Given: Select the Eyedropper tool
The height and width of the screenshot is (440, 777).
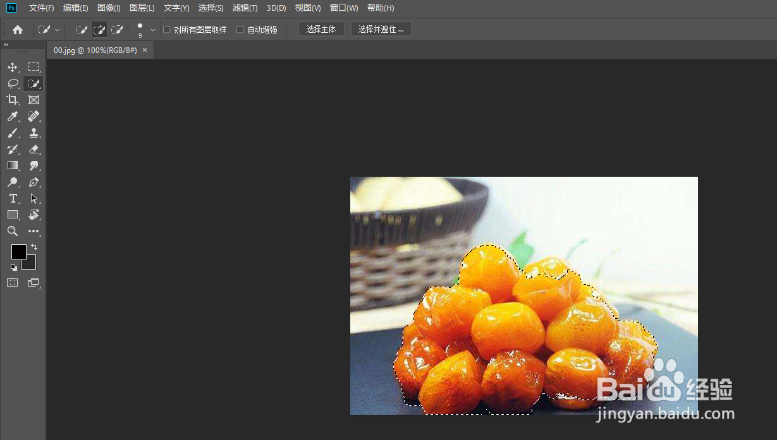Looking at the screenshot, I should click(13, 116).
